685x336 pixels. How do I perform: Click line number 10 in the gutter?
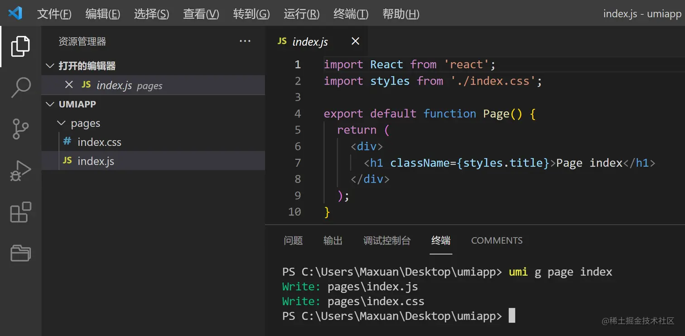coord(294,211)
